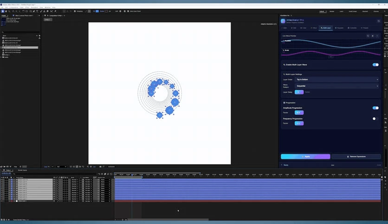Expand Solids folder in Project panel

(1, 57)
